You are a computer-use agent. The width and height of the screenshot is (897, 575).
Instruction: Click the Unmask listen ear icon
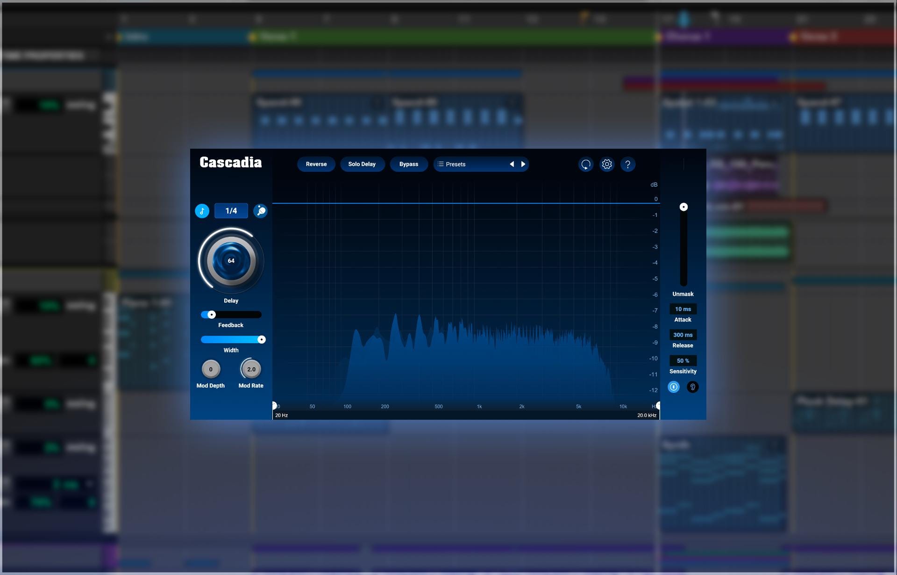[x=693, y=387]
